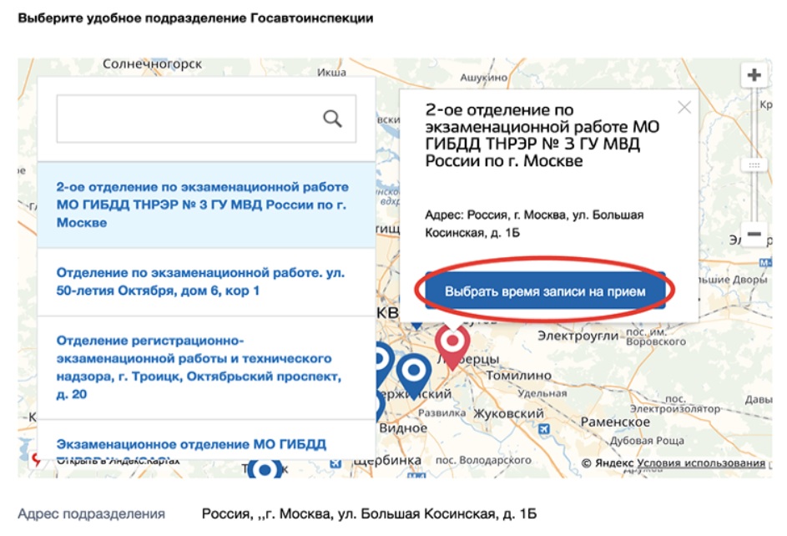Click 'Солнечногорск' label on the map
Image resolution: width=787 pixels, height=536 pixels.
152,63
